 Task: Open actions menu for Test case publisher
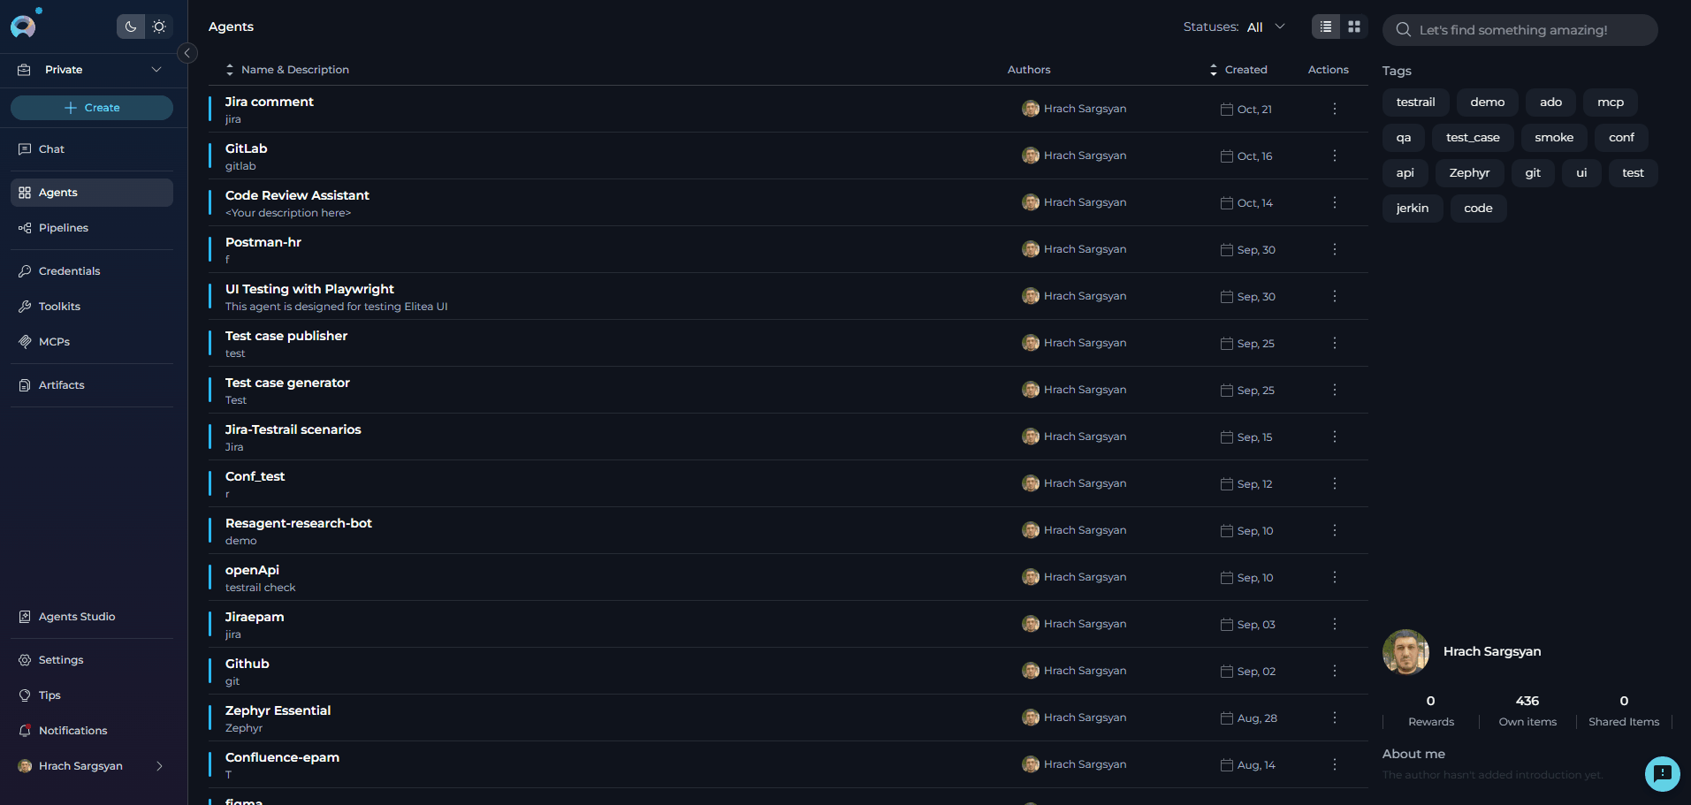pos(1335,343)
